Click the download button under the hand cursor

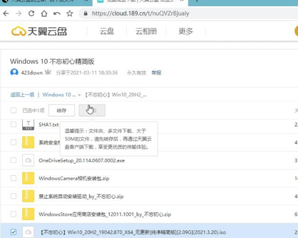click(92, 110)
